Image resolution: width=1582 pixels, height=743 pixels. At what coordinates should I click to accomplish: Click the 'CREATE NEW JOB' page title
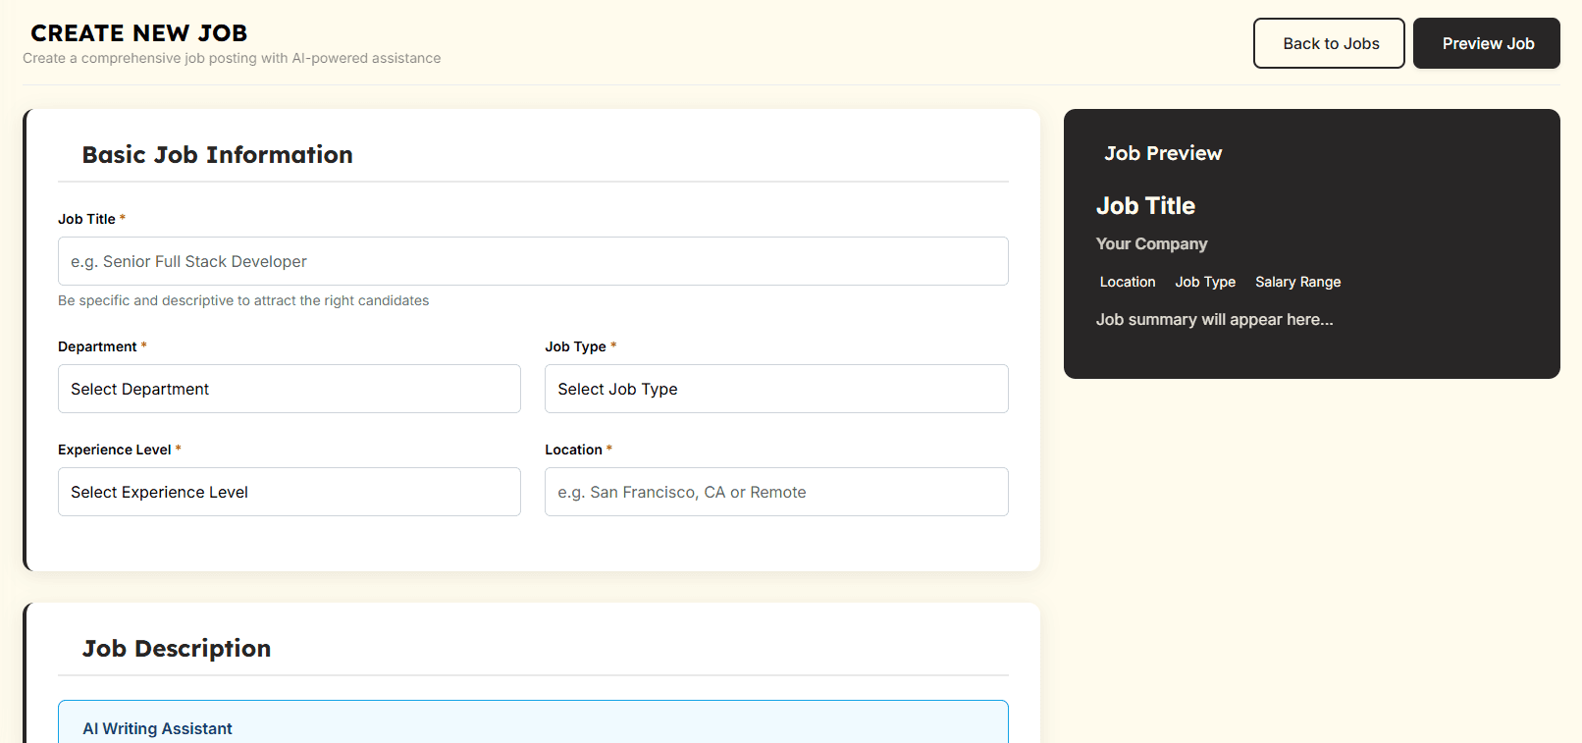(x=139, y=33)
